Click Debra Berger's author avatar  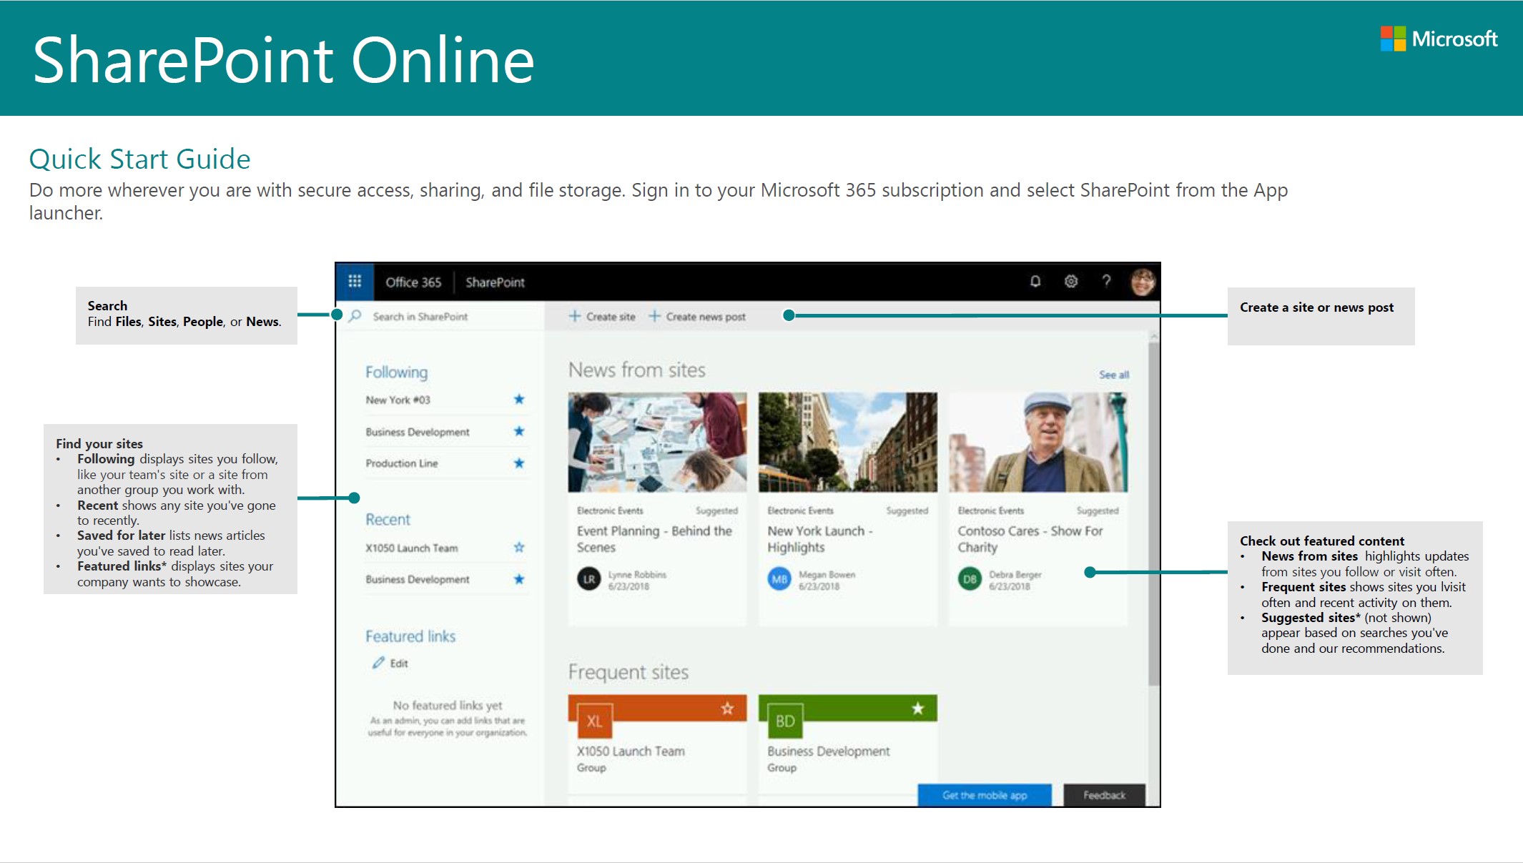[970, 581]
